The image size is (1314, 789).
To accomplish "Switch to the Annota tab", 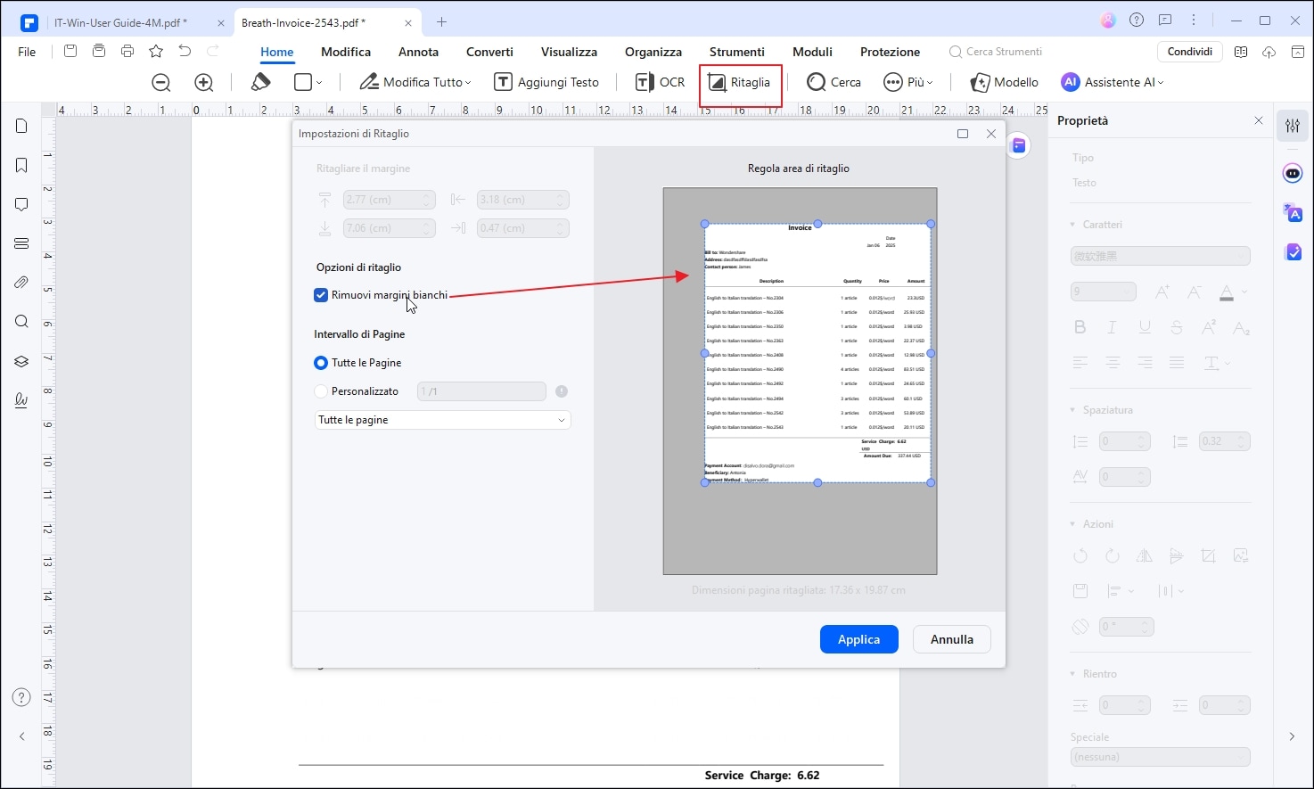I will tap(418, 52).
